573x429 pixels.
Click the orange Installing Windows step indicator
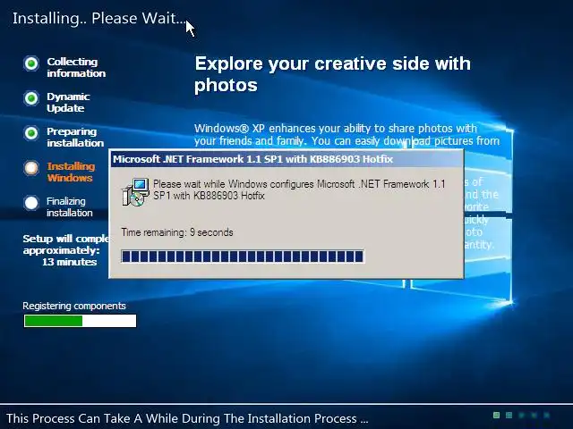pos(31,168)
